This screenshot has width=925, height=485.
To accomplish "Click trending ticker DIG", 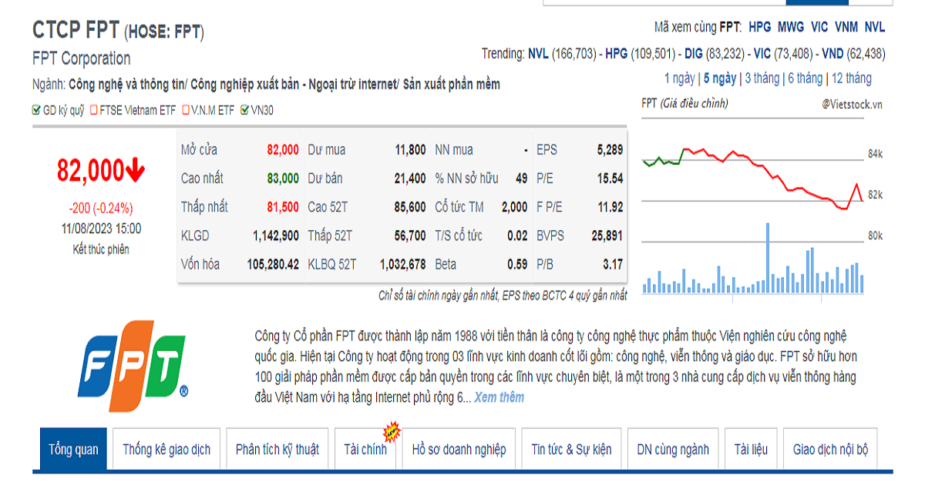I will pos(695,54).
